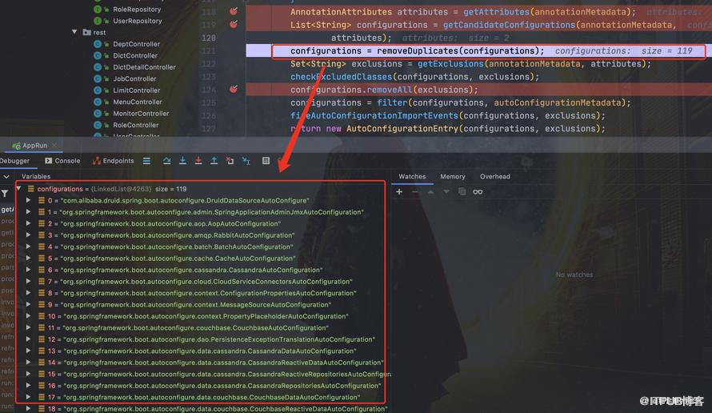
Task: Open MenuController in project tree
Action: coord(137,102)
